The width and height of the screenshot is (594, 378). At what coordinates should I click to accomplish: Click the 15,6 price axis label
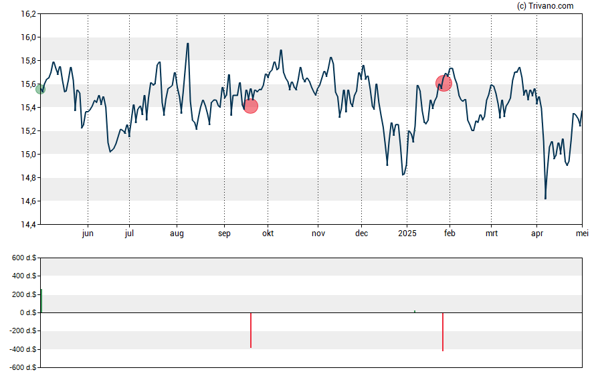point(28,84)
